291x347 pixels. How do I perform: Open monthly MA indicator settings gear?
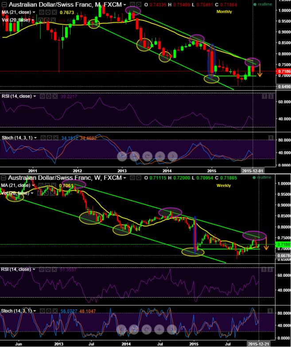point(48,12)
